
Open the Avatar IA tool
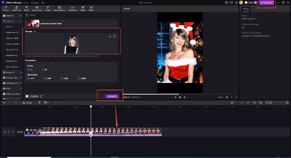point(16,9)
